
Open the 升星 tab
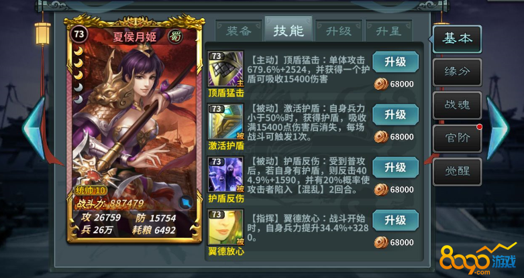(388, 31)
